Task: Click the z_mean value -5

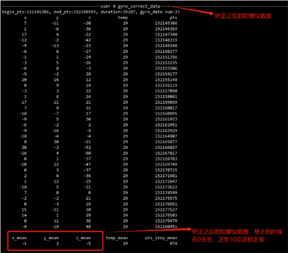Action: click(x=88, y=244)
